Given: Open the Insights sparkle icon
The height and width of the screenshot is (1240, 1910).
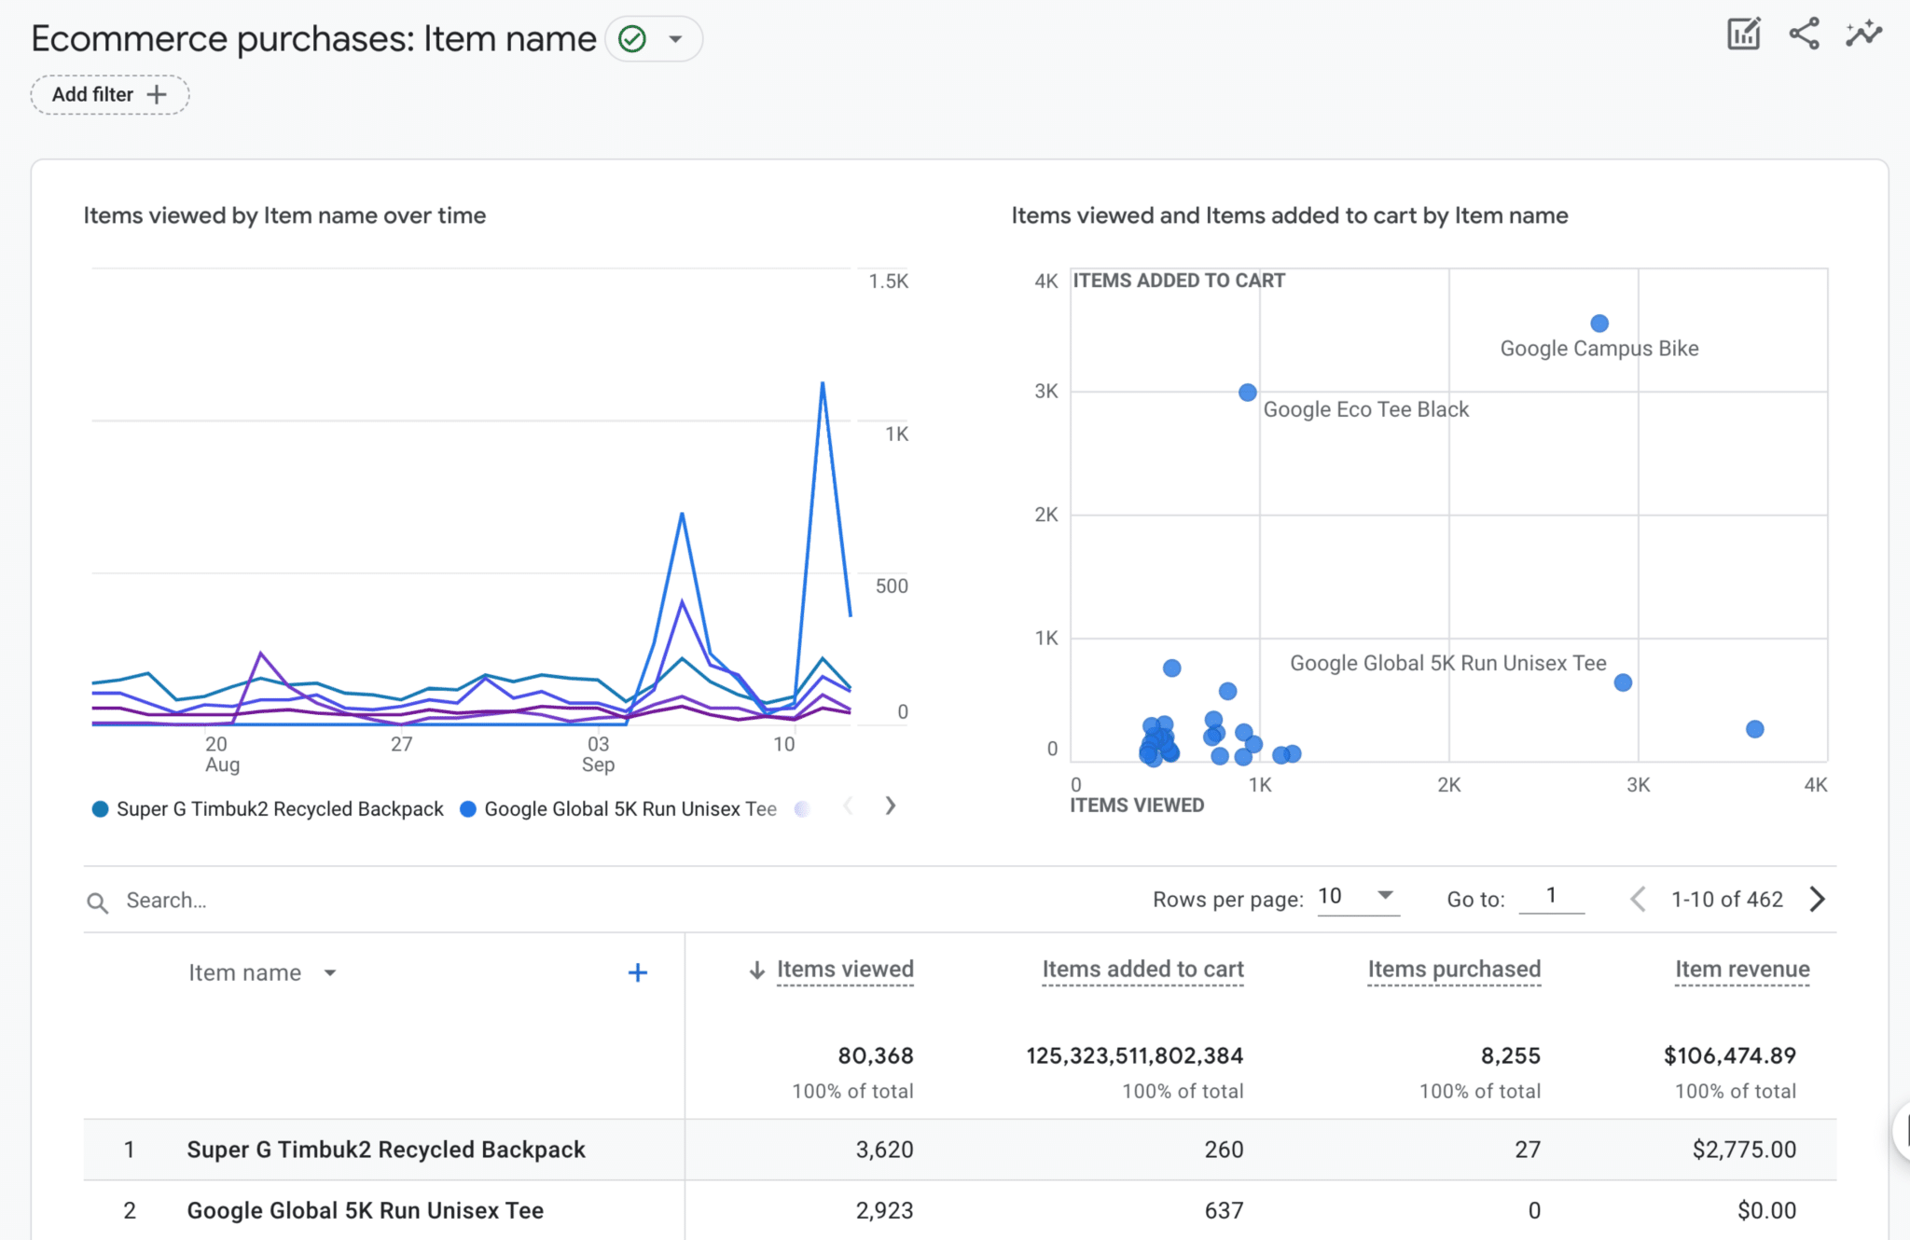Looking at the screenshot, I should 1864,33.
